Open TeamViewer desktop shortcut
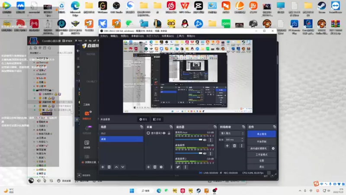Screen dimensions: 346x195 (336, 7)
